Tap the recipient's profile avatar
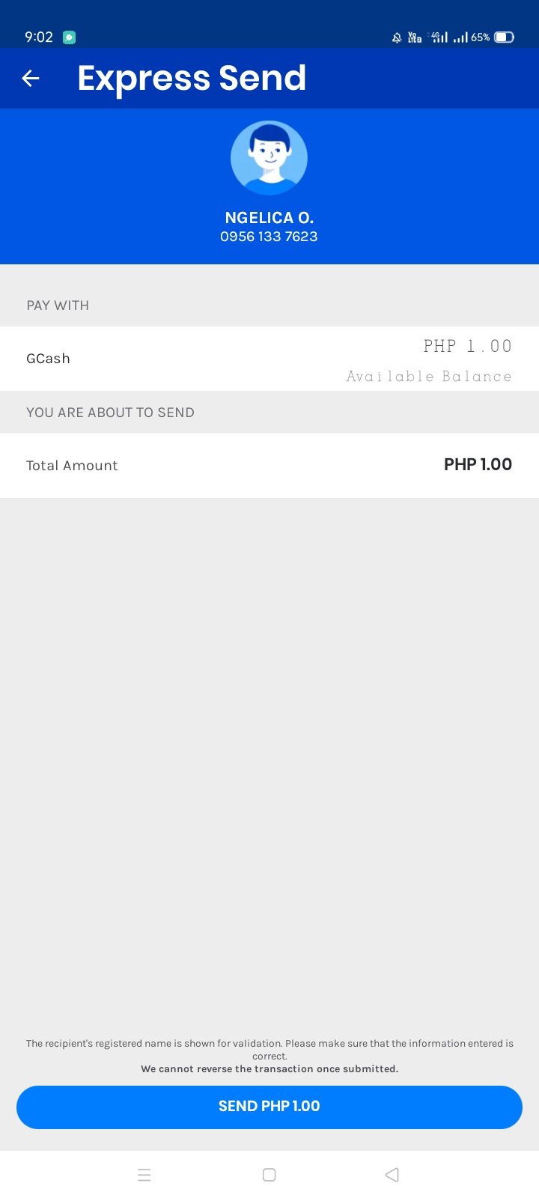The height and width of the screenshot is (1198, 539). (269, 158)
